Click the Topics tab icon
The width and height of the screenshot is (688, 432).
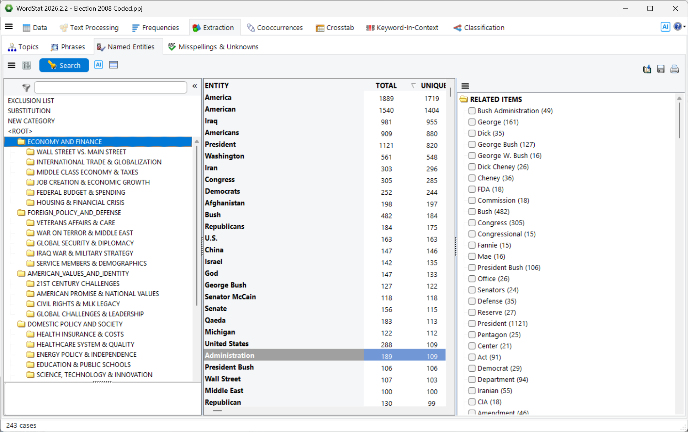(x=12, y=47)
